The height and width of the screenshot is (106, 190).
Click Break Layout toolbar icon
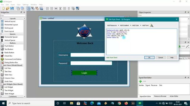73,9
